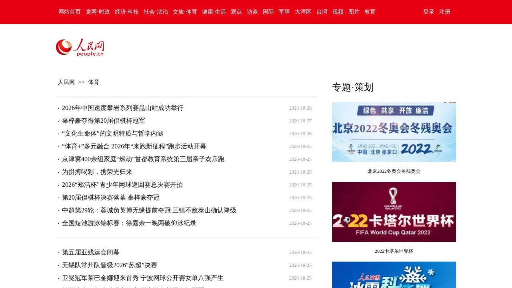Image resolution: width=512 pixels, height=288 pixels.
Task: Open the 经济·科技 nav item
Action: click(x=127, y=12)
